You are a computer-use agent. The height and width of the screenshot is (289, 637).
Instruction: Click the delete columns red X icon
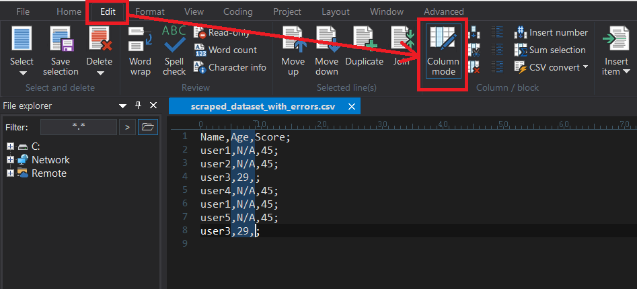(474, 67)
